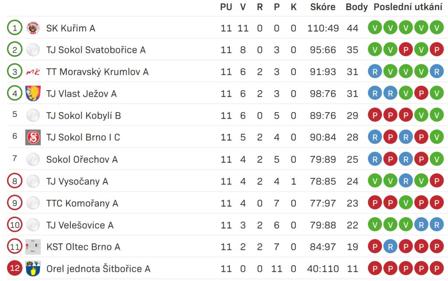Click the red position 12 badge

pos(14,269)
